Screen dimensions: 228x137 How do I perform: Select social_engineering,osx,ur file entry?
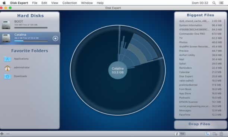(x=200, y=106)
